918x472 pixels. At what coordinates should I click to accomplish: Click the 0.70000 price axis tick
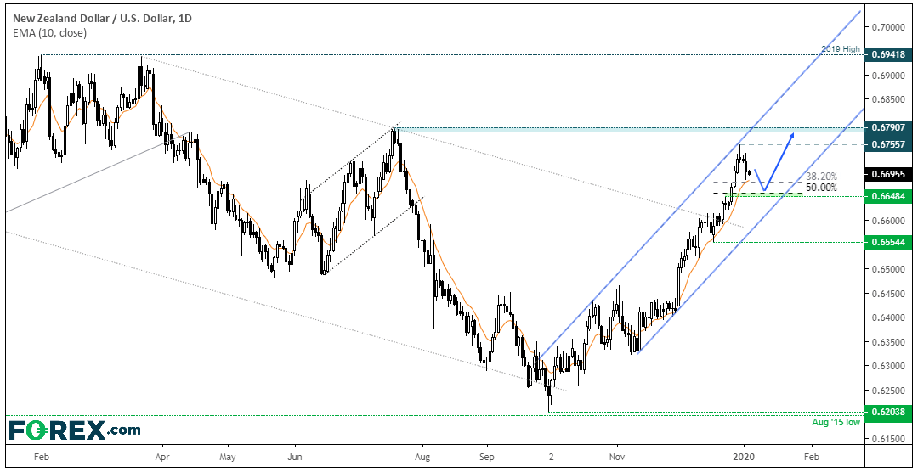pyautogui.click(x=888, y=27)
